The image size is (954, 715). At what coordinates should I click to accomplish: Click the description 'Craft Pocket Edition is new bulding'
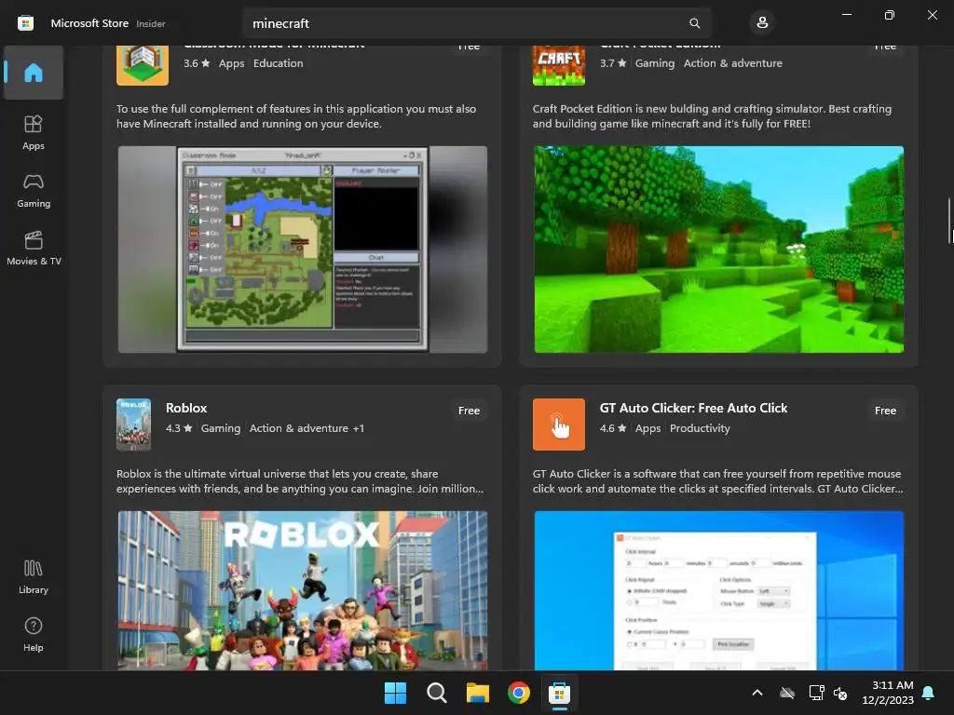(712, 116)
